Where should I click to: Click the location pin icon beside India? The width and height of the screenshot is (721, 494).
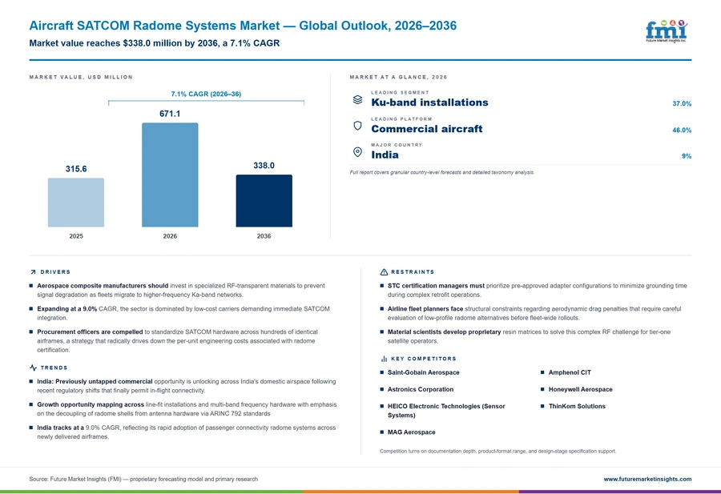[357, 152]
